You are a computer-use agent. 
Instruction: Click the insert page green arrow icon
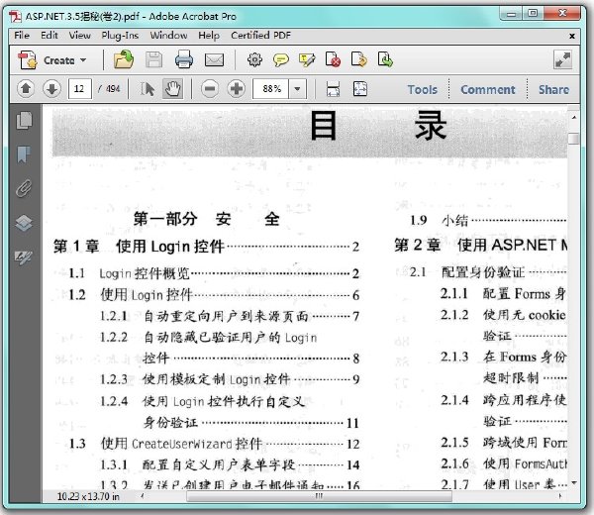point(385,59)
